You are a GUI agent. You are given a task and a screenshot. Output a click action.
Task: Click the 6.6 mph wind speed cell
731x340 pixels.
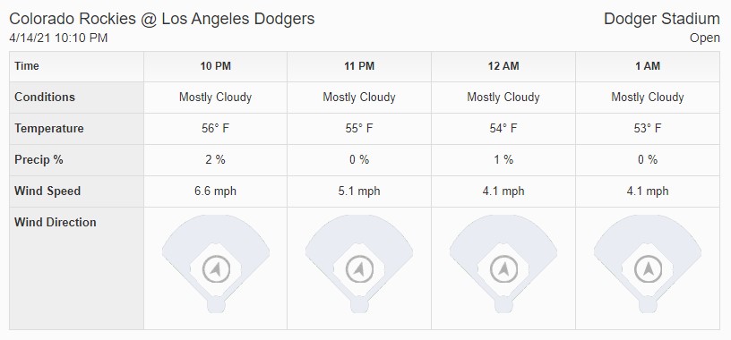(215, 191)
